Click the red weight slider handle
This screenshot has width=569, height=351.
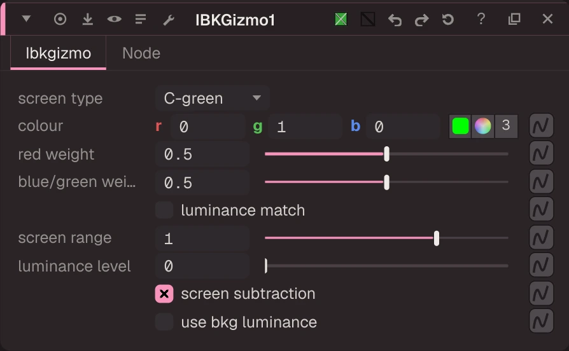(x=387, y=154)
